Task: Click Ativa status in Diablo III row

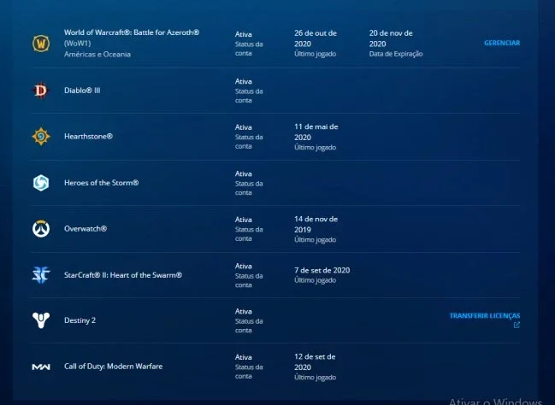Action: 244,82
